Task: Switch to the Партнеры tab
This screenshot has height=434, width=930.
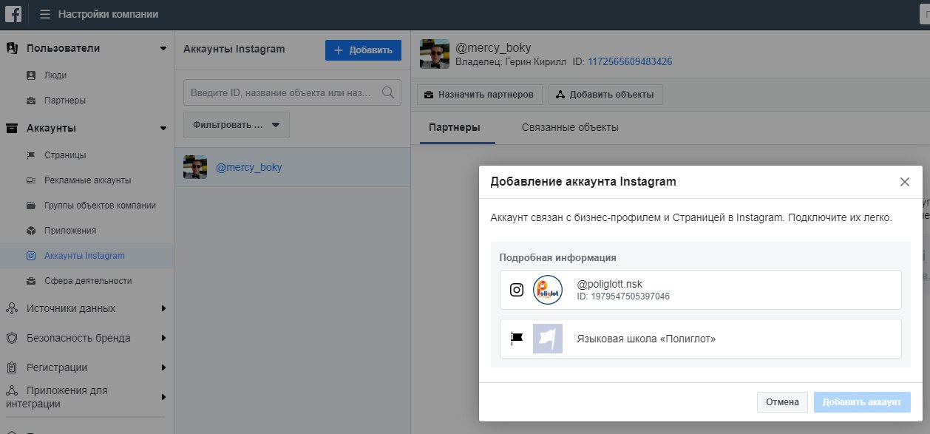Action: 455,127
